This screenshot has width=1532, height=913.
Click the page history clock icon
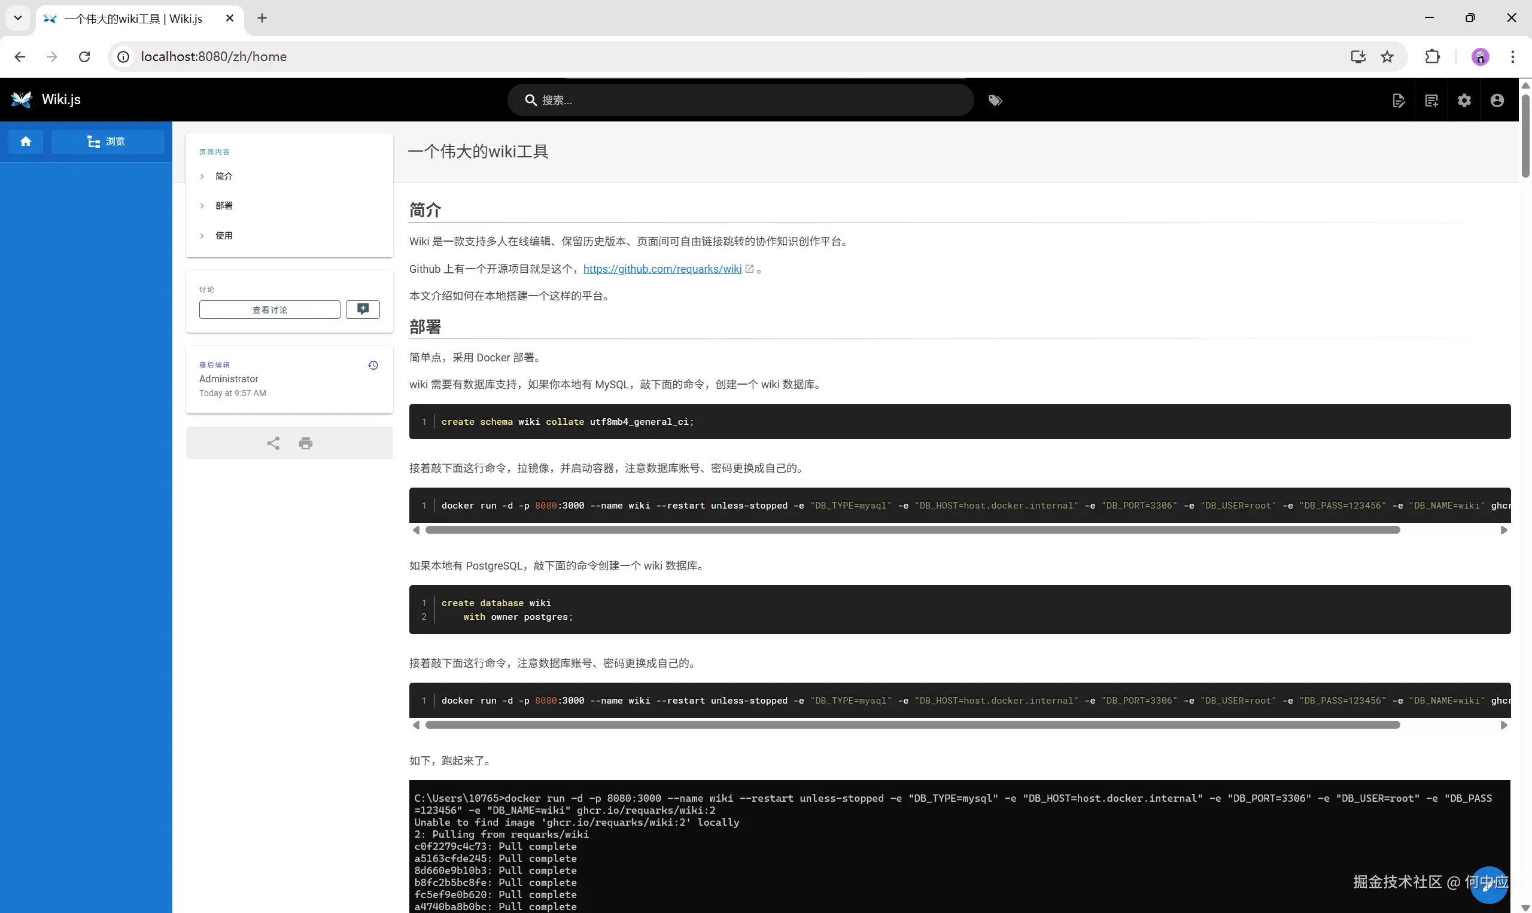(x=373, y=366)
